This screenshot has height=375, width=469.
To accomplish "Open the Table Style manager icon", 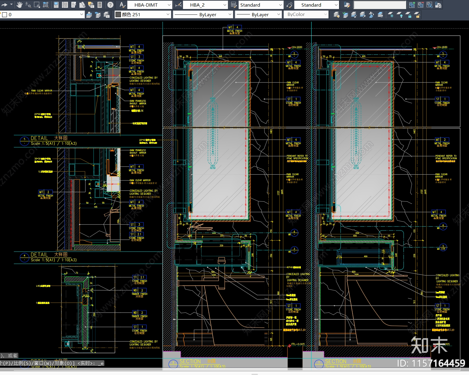I will pos(234,5).
